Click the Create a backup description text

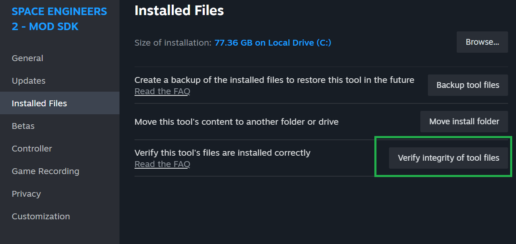pos(274,80)
